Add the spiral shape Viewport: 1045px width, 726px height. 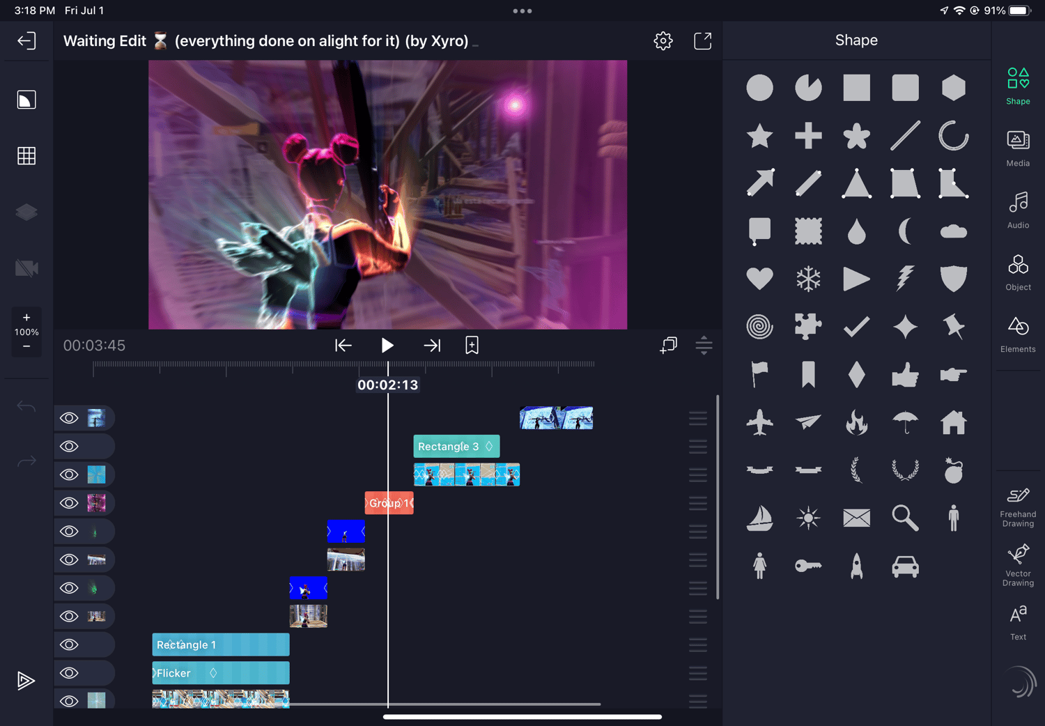[x=759, y=326]
